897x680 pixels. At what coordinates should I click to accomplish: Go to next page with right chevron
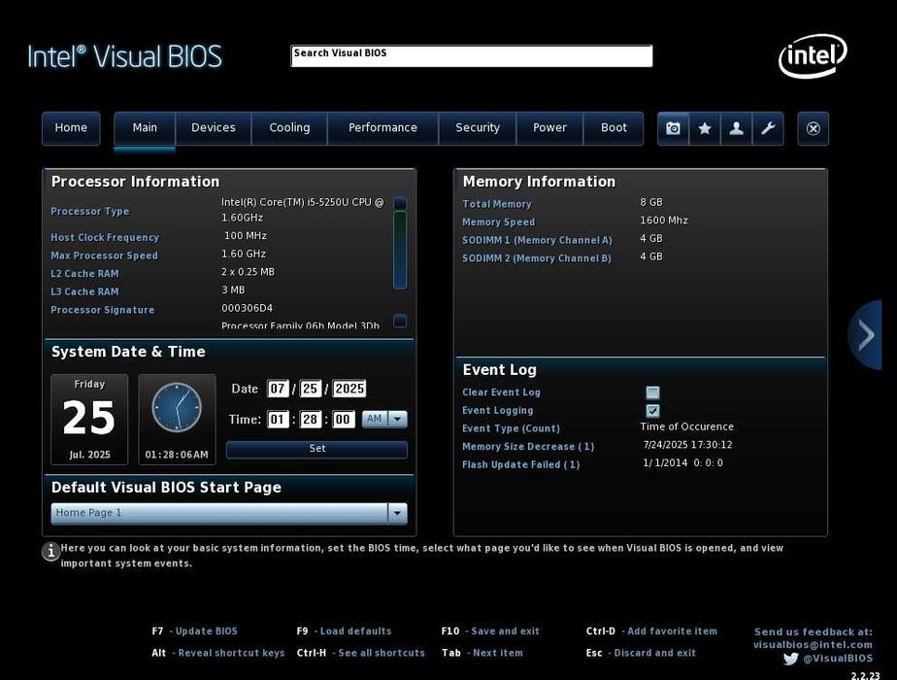pos(866,335)
